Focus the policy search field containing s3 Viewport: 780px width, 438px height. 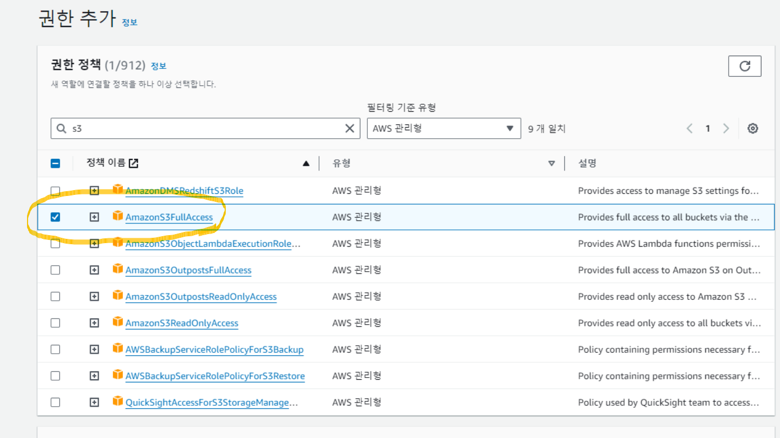(x=206, y=128)
